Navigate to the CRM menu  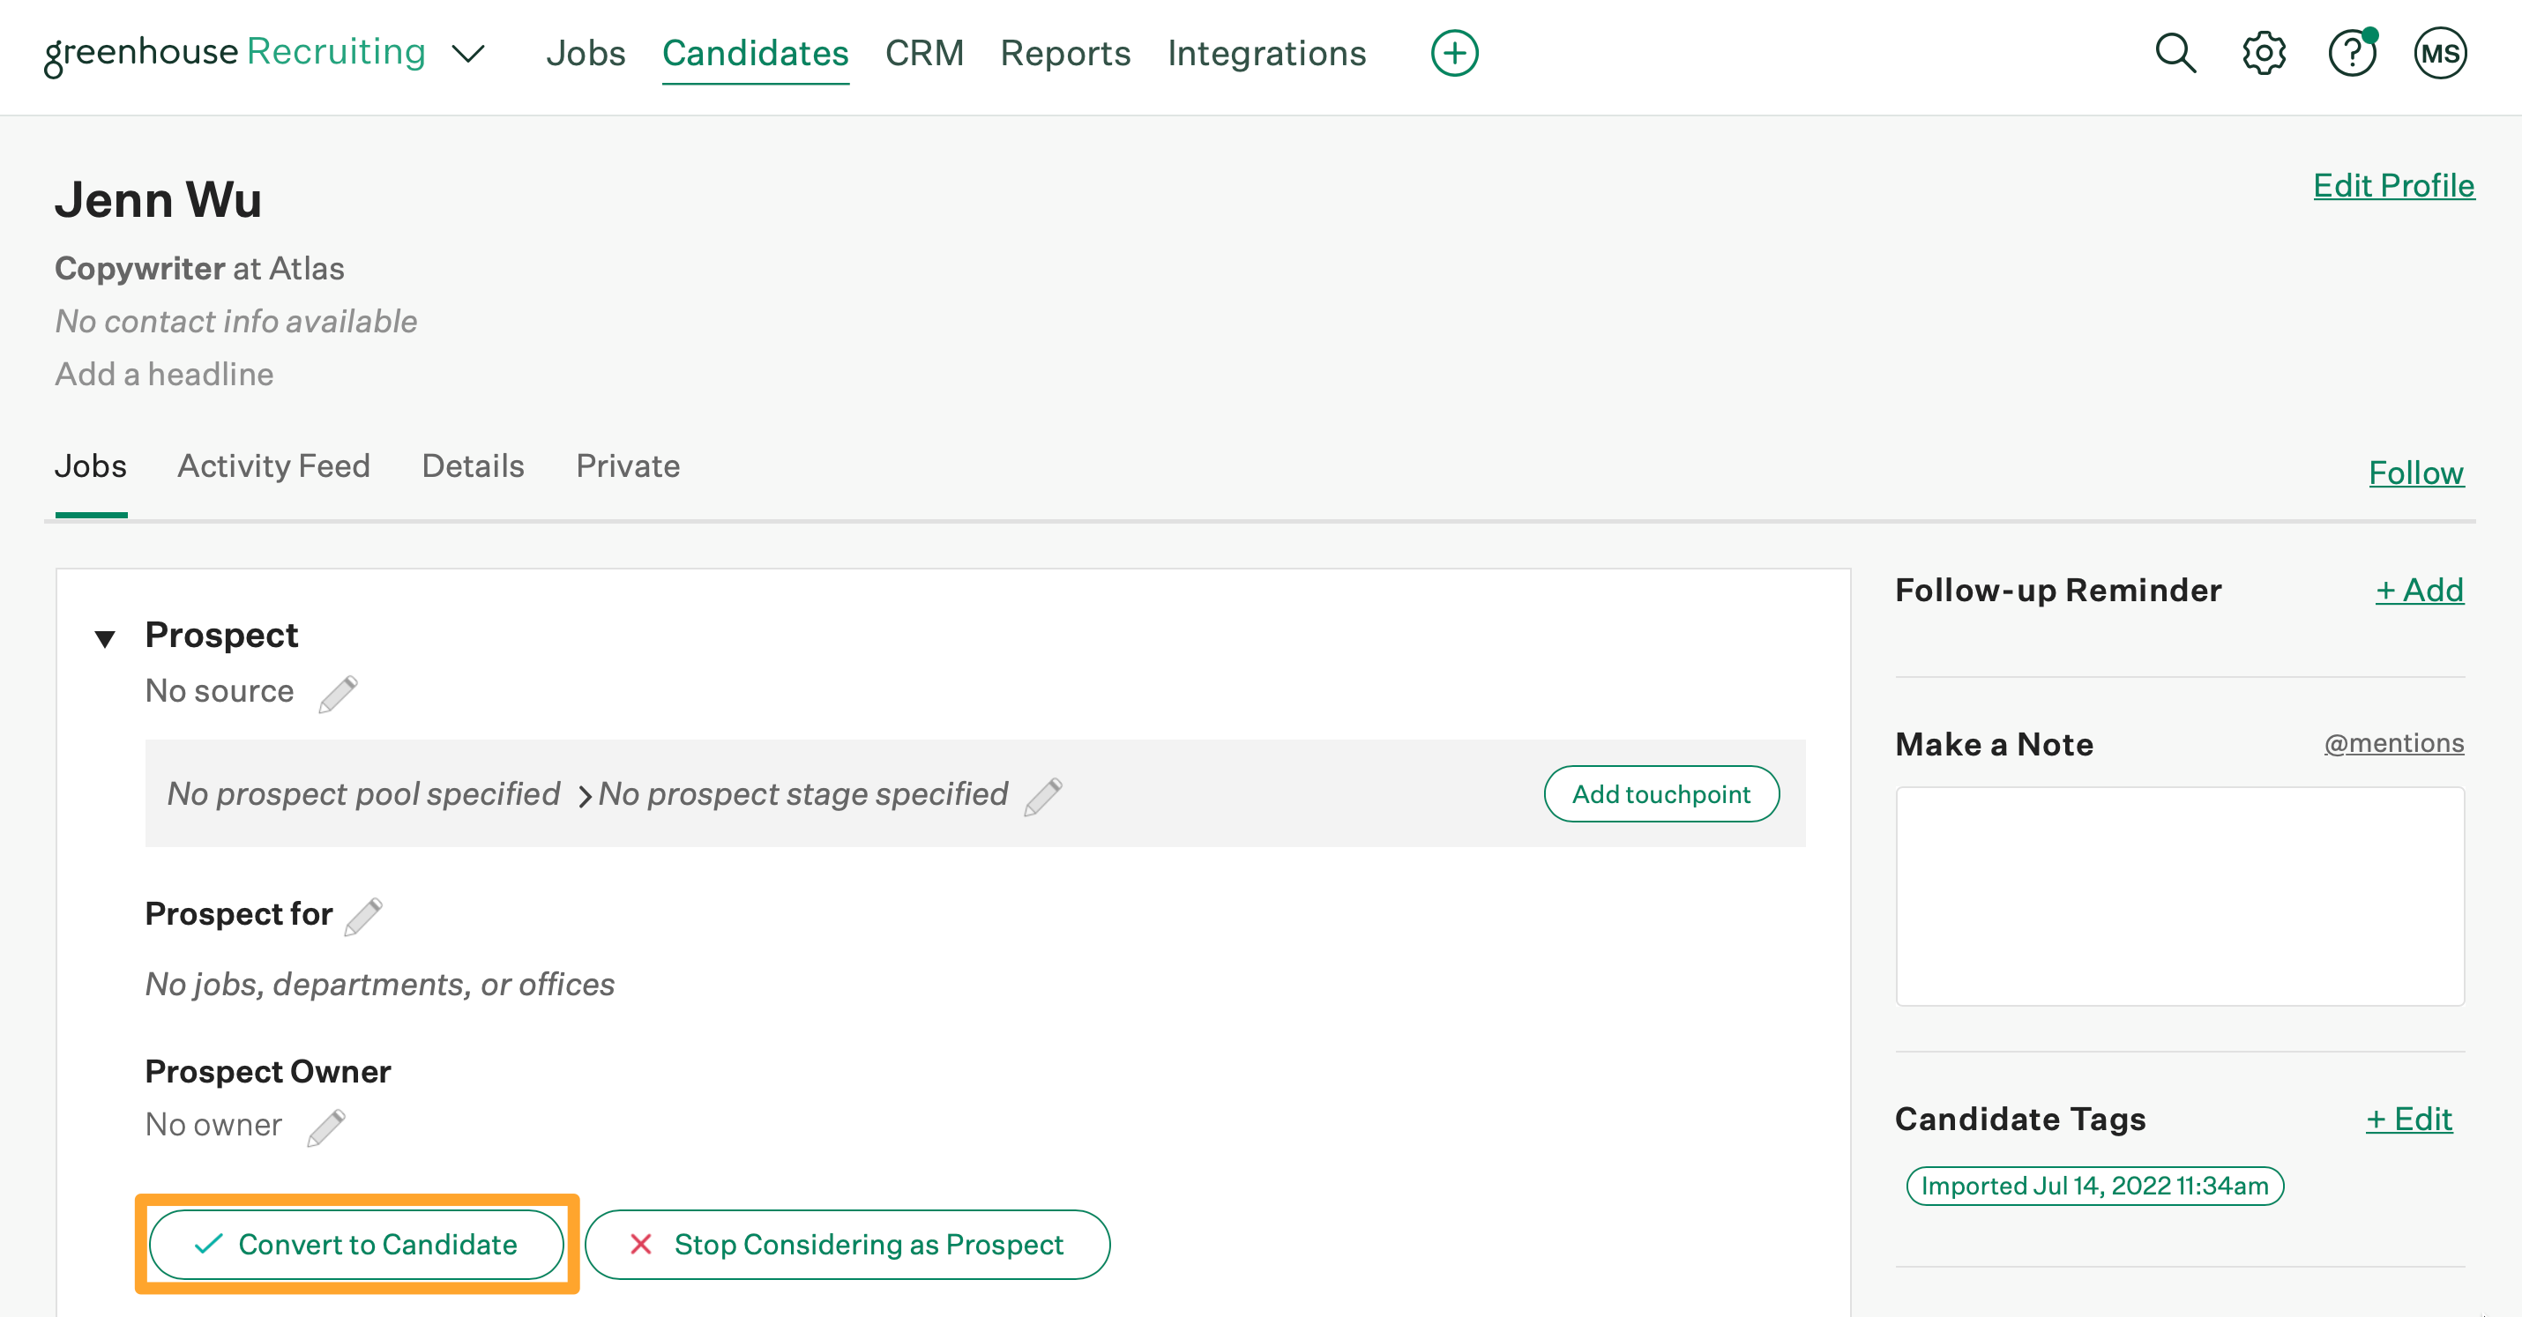point(925,53)
